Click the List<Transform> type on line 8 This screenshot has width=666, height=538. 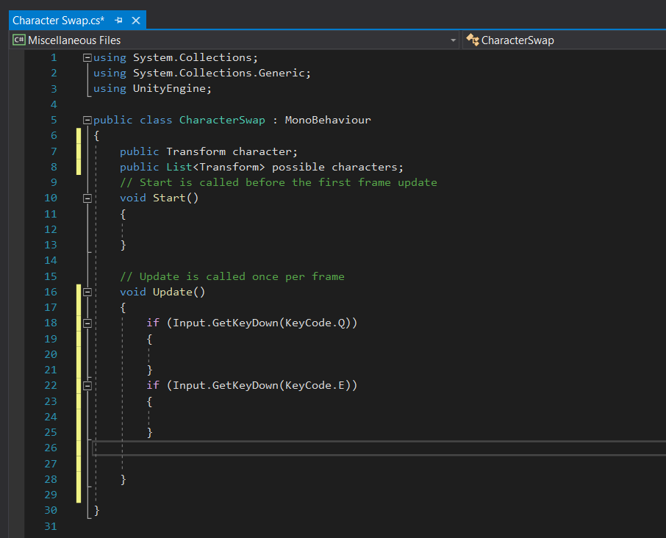[x=215, y=168]
